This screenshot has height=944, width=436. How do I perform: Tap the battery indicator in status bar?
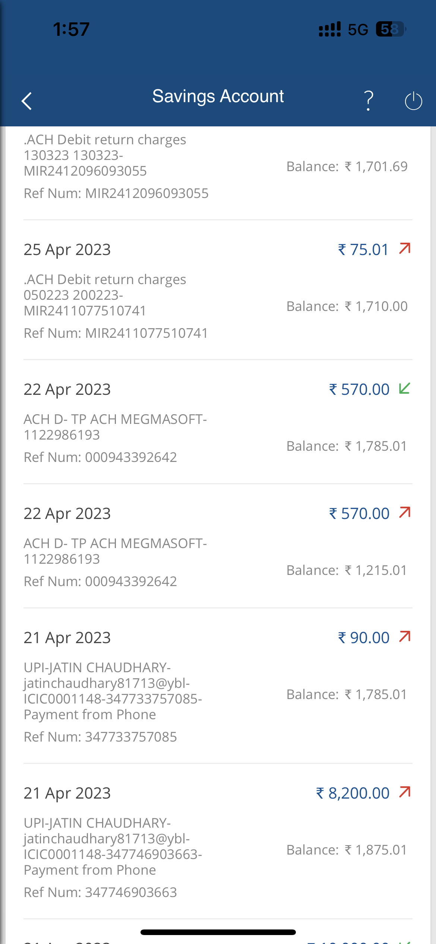tap(391, 29)
